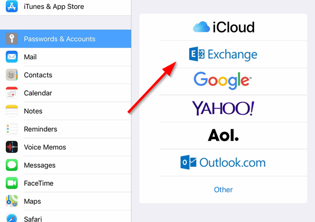
Task: Open Voice Memos settings label
Action: coord(45,147)
